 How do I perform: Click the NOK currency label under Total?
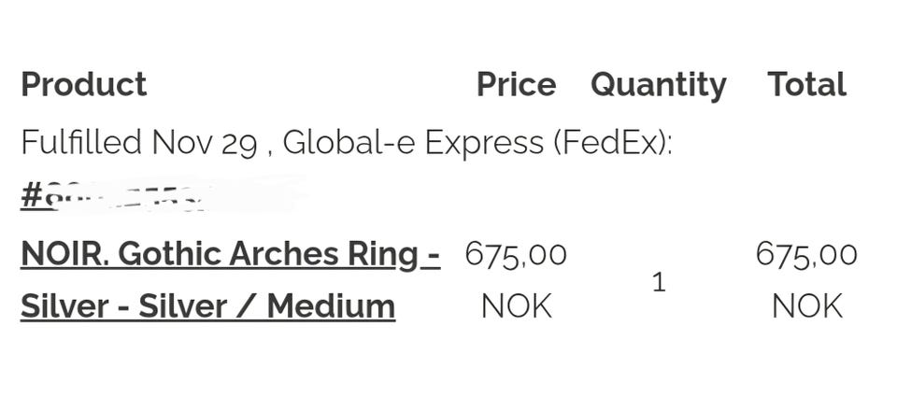[806, 306]
